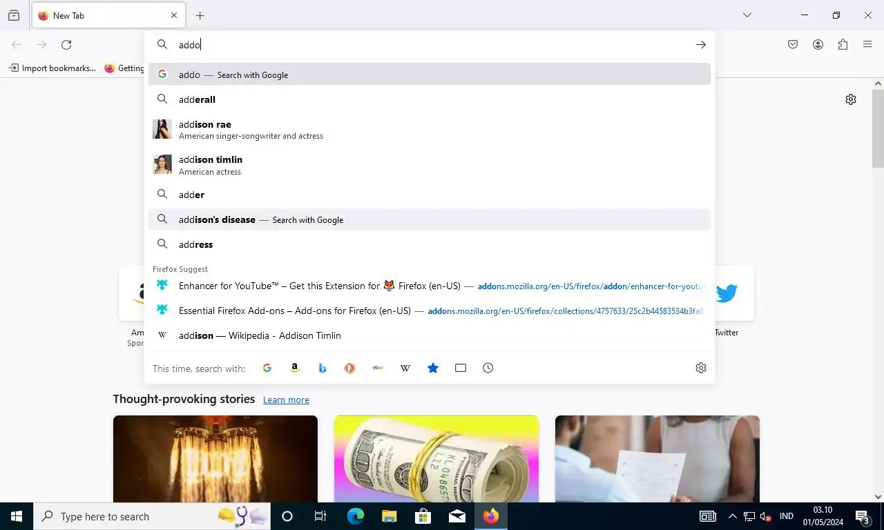Open Microsoft Store from taskbar
Screen dimensions: 884x530
(x=423, y=516)
